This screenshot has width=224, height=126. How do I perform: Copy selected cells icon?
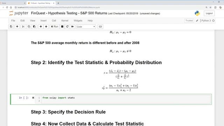[x=29, y=27]
